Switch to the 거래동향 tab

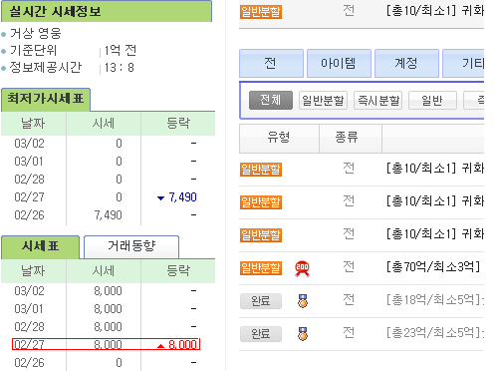131,246
